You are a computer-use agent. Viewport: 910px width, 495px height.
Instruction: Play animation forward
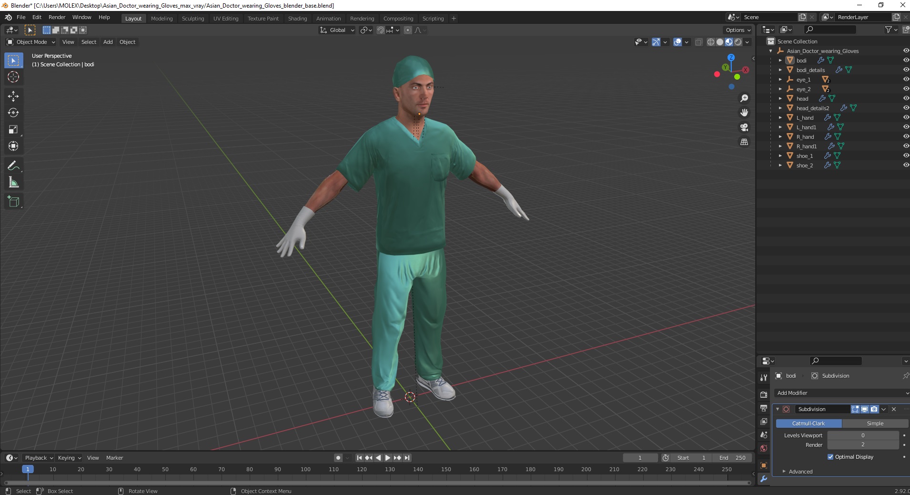[388, 458]
